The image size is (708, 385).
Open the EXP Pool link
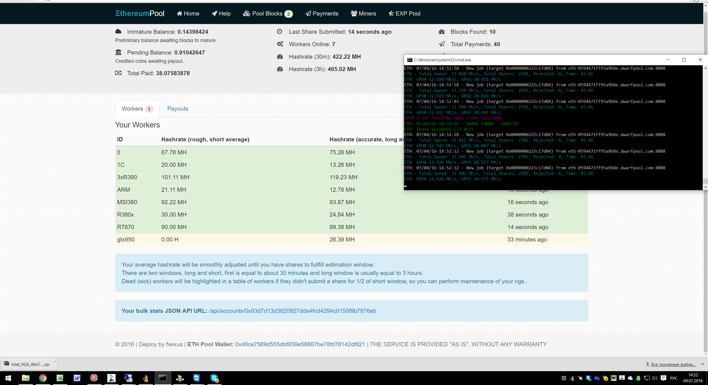pyautogui.click(x=404, y=14)
